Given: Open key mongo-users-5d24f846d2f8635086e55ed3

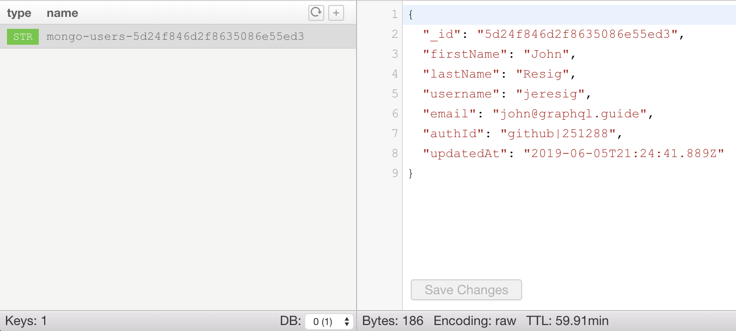Looking at the screenshot, I should click(x=178, y=37).
